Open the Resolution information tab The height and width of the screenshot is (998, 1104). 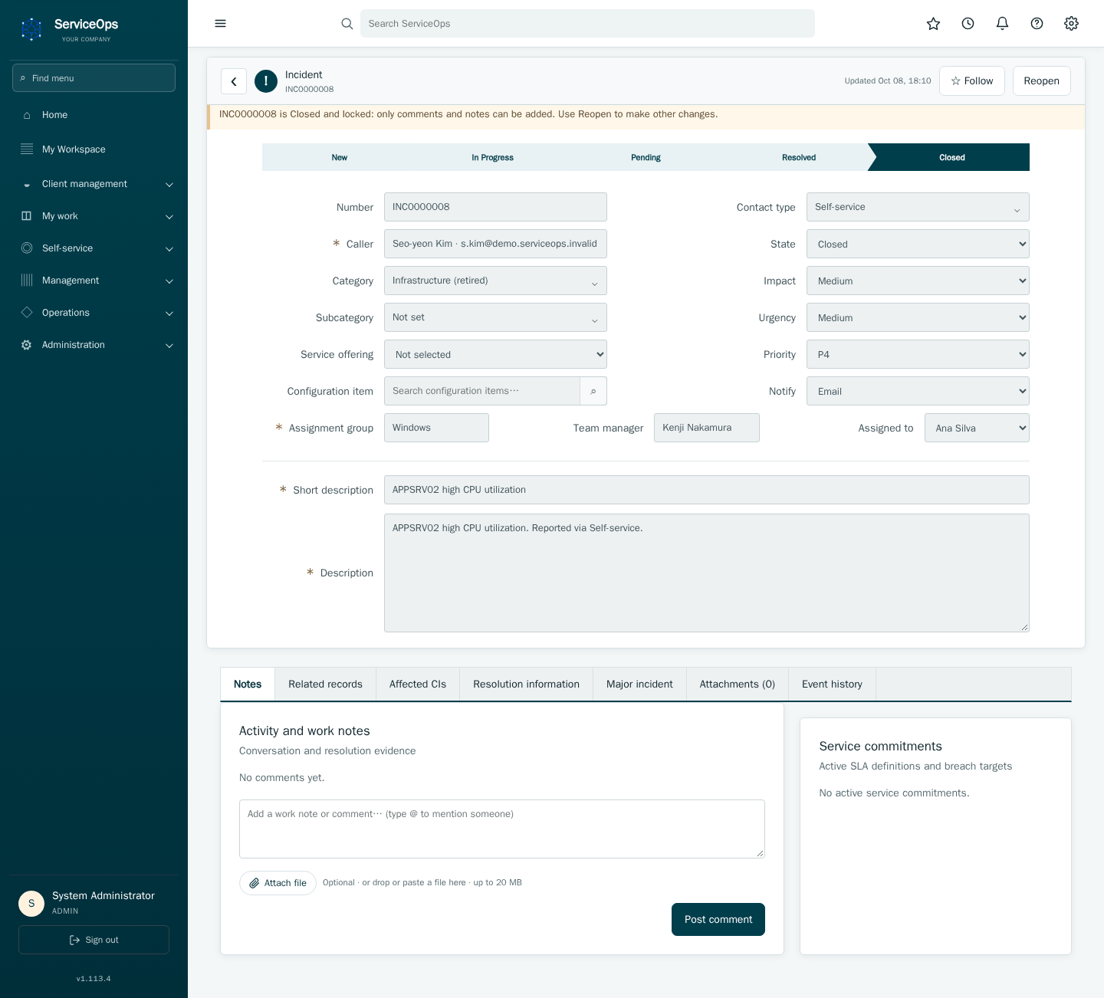[526, 684]
